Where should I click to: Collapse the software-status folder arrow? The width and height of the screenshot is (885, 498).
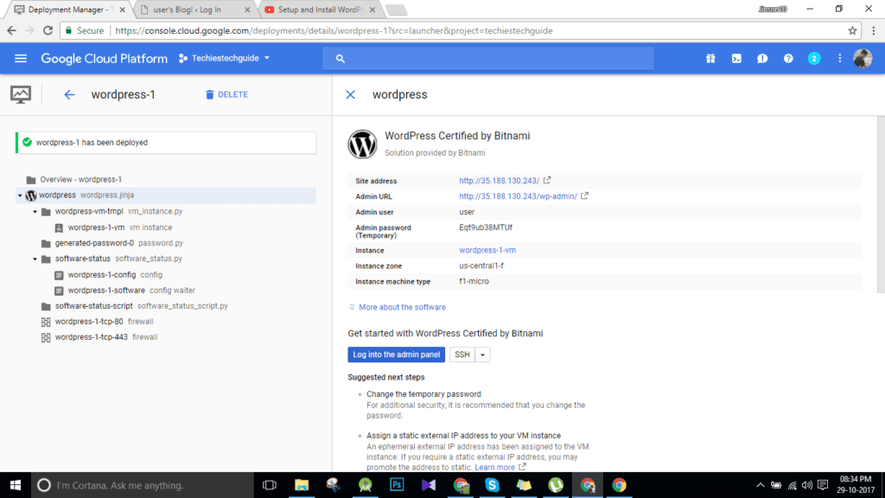click(35, 259)
